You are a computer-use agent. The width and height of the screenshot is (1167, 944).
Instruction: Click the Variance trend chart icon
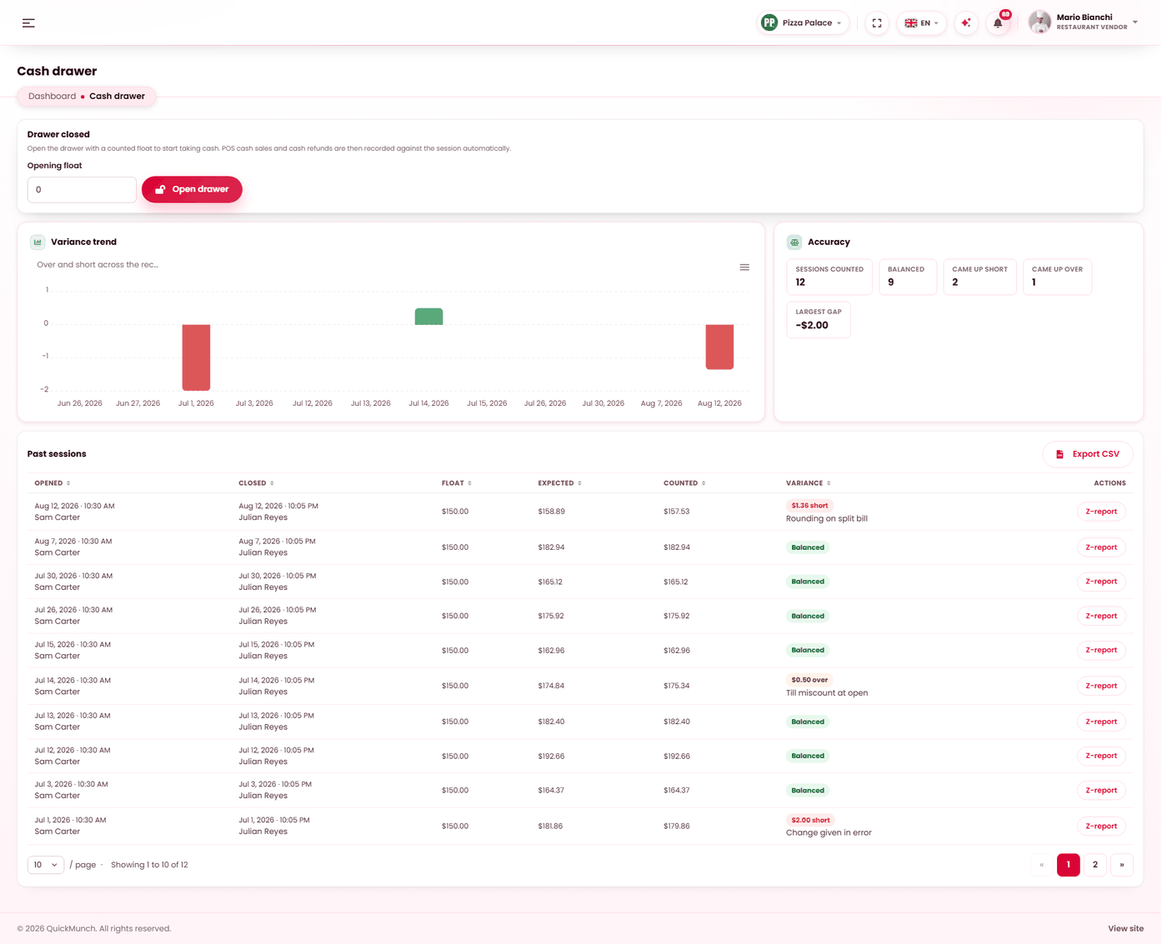coord(38,242)
